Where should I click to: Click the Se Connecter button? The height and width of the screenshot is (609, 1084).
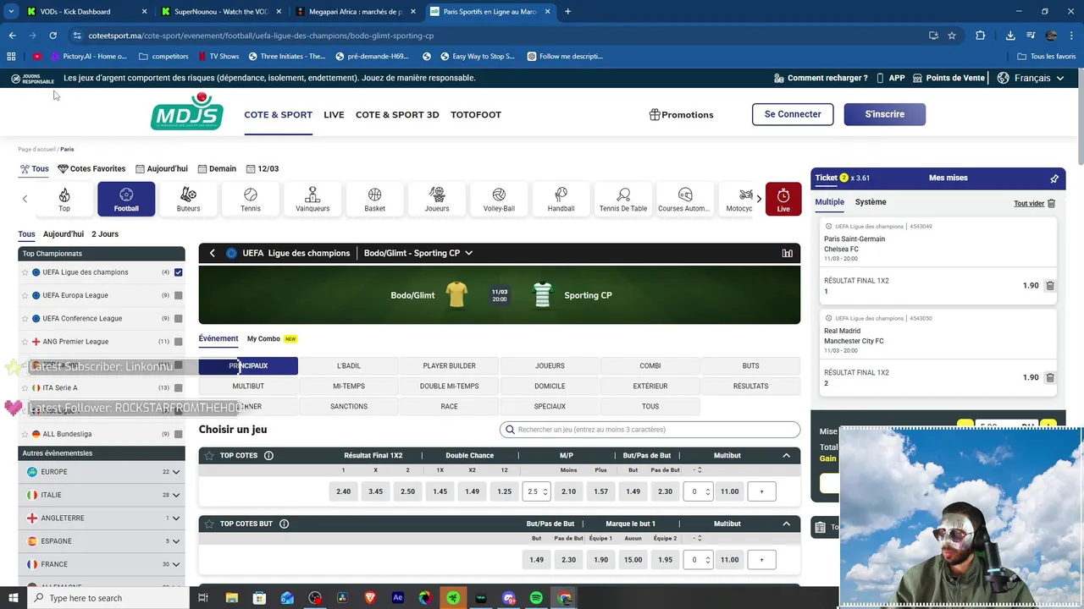[x=793, y=114]
